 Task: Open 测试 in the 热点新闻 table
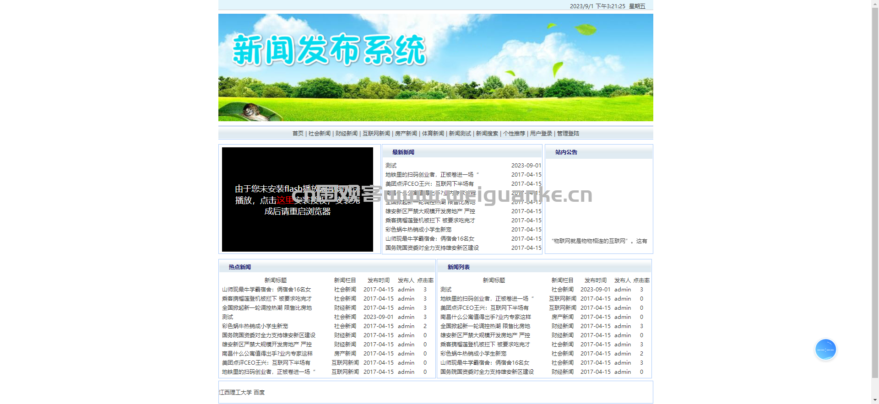228,317
